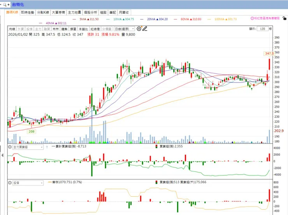Toggle the 撐壓 support-resistance button

pyautogui.click(x=73, y=29)
